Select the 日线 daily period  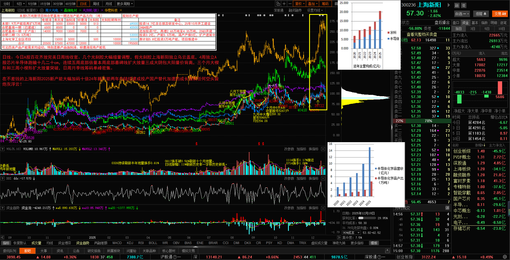83,4
